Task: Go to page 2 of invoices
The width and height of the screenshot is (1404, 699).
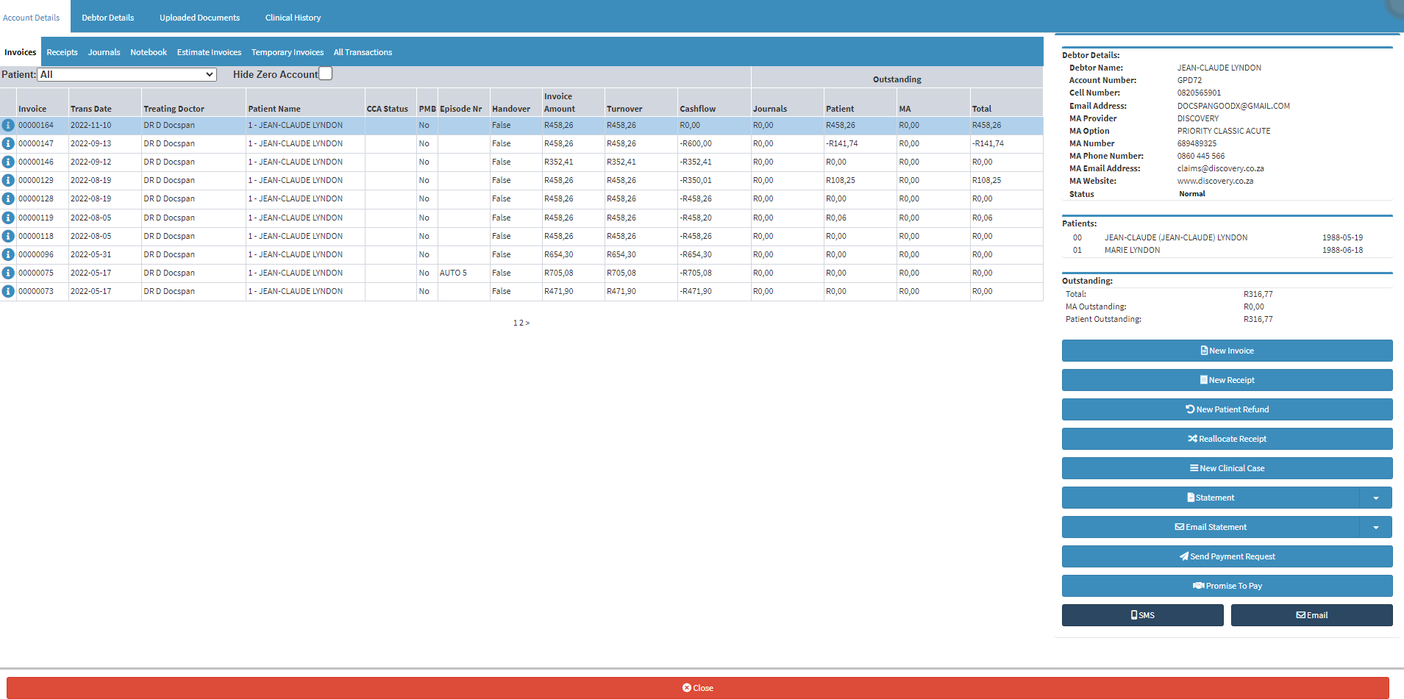Action: 520,323
